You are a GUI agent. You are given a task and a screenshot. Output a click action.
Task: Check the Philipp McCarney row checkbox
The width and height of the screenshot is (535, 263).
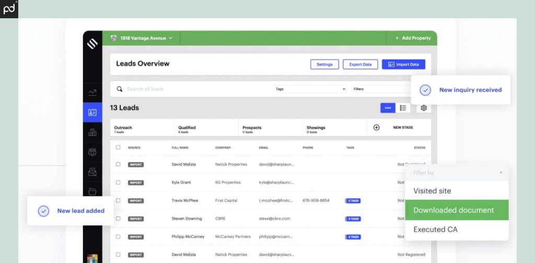[x=118, y=236]
